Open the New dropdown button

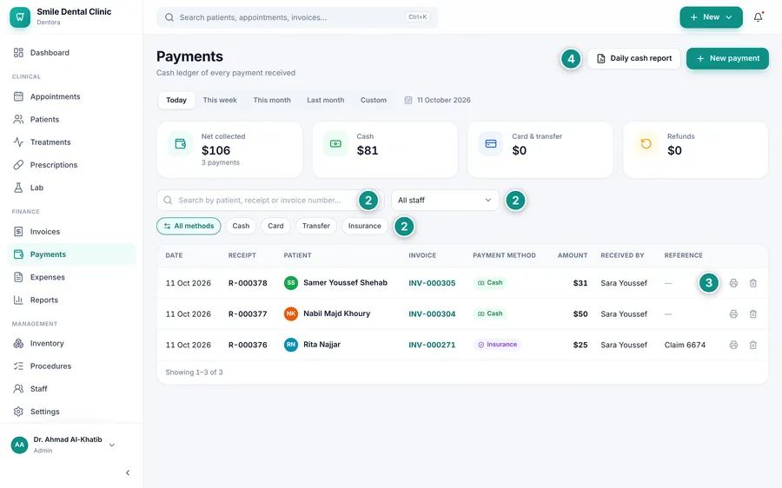[711, 17]
